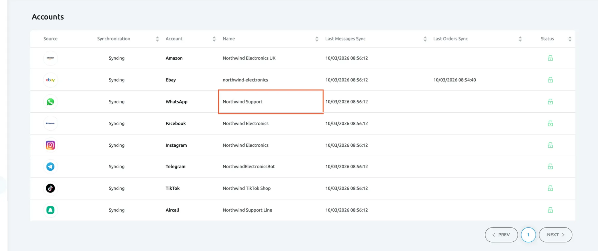The image size is (598, 251).
Task: Click the Aircall account label
Action: tap(172, 210)
